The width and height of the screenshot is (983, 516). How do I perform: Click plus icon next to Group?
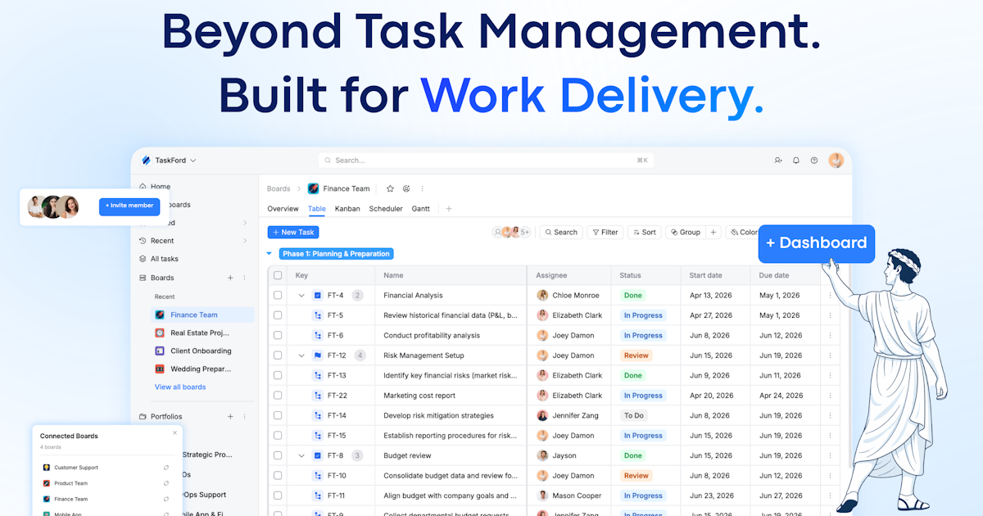713,233
